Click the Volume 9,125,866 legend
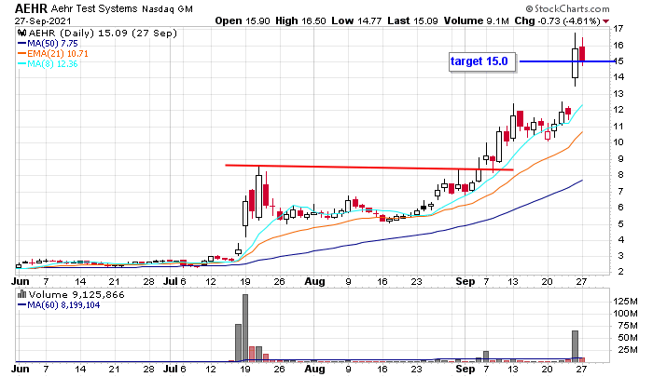Viewport: 653px width, 377px height. (x=76, y=295)
